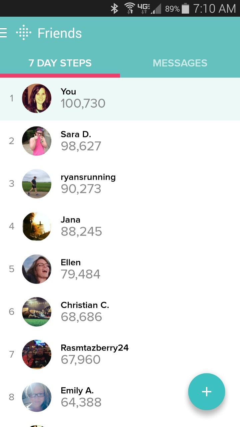Select the 7 Day Steps tab
Viewport: 240px width, 427px height.
(x=60, y=63)
